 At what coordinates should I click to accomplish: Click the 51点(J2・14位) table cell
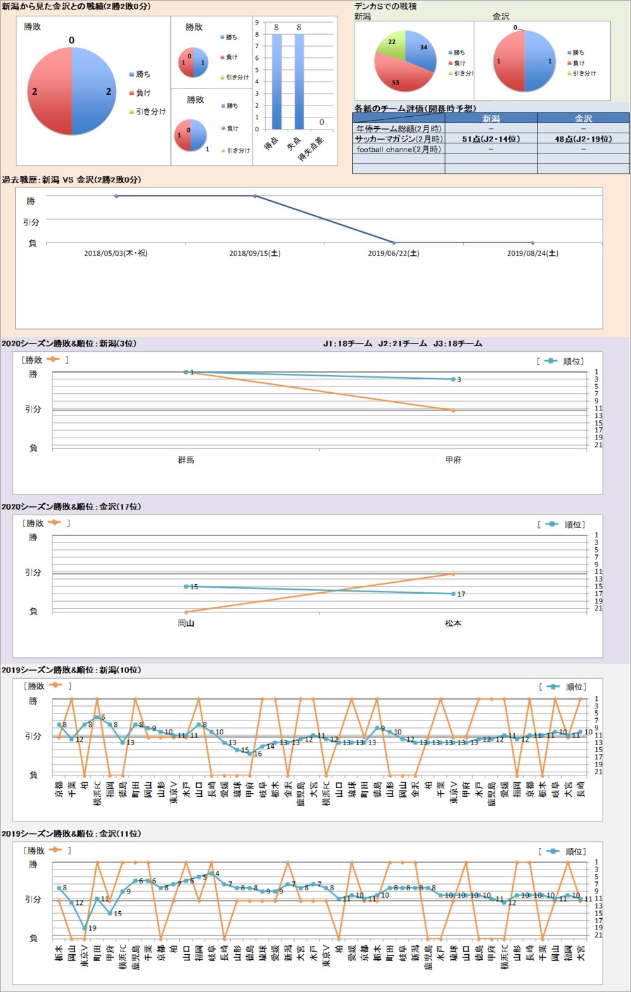coord(491,139)
